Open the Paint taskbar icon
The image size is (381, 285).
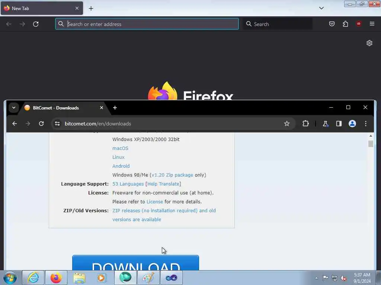click(x=148, y=278)
